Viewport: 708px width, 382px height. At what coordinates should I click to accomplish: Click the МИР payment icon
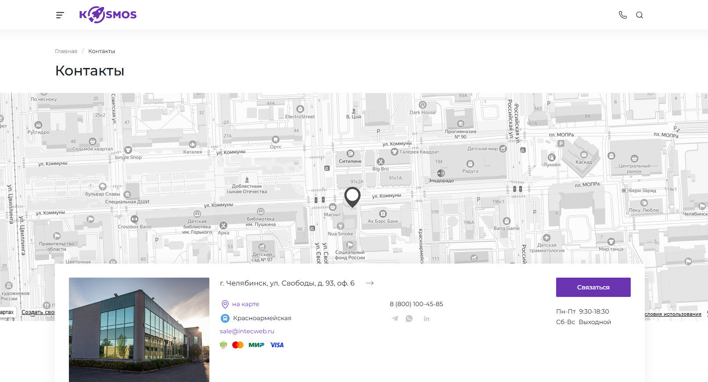(x=256, y=345)
